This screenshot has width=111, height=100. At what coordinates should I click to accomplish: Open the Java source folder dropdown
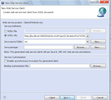pyautogui.click(x=87, y=42)
